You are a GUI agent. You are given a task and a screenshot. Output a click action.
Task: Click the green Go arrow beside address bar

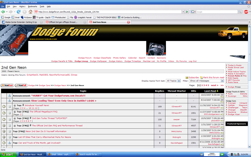(187, 12)
